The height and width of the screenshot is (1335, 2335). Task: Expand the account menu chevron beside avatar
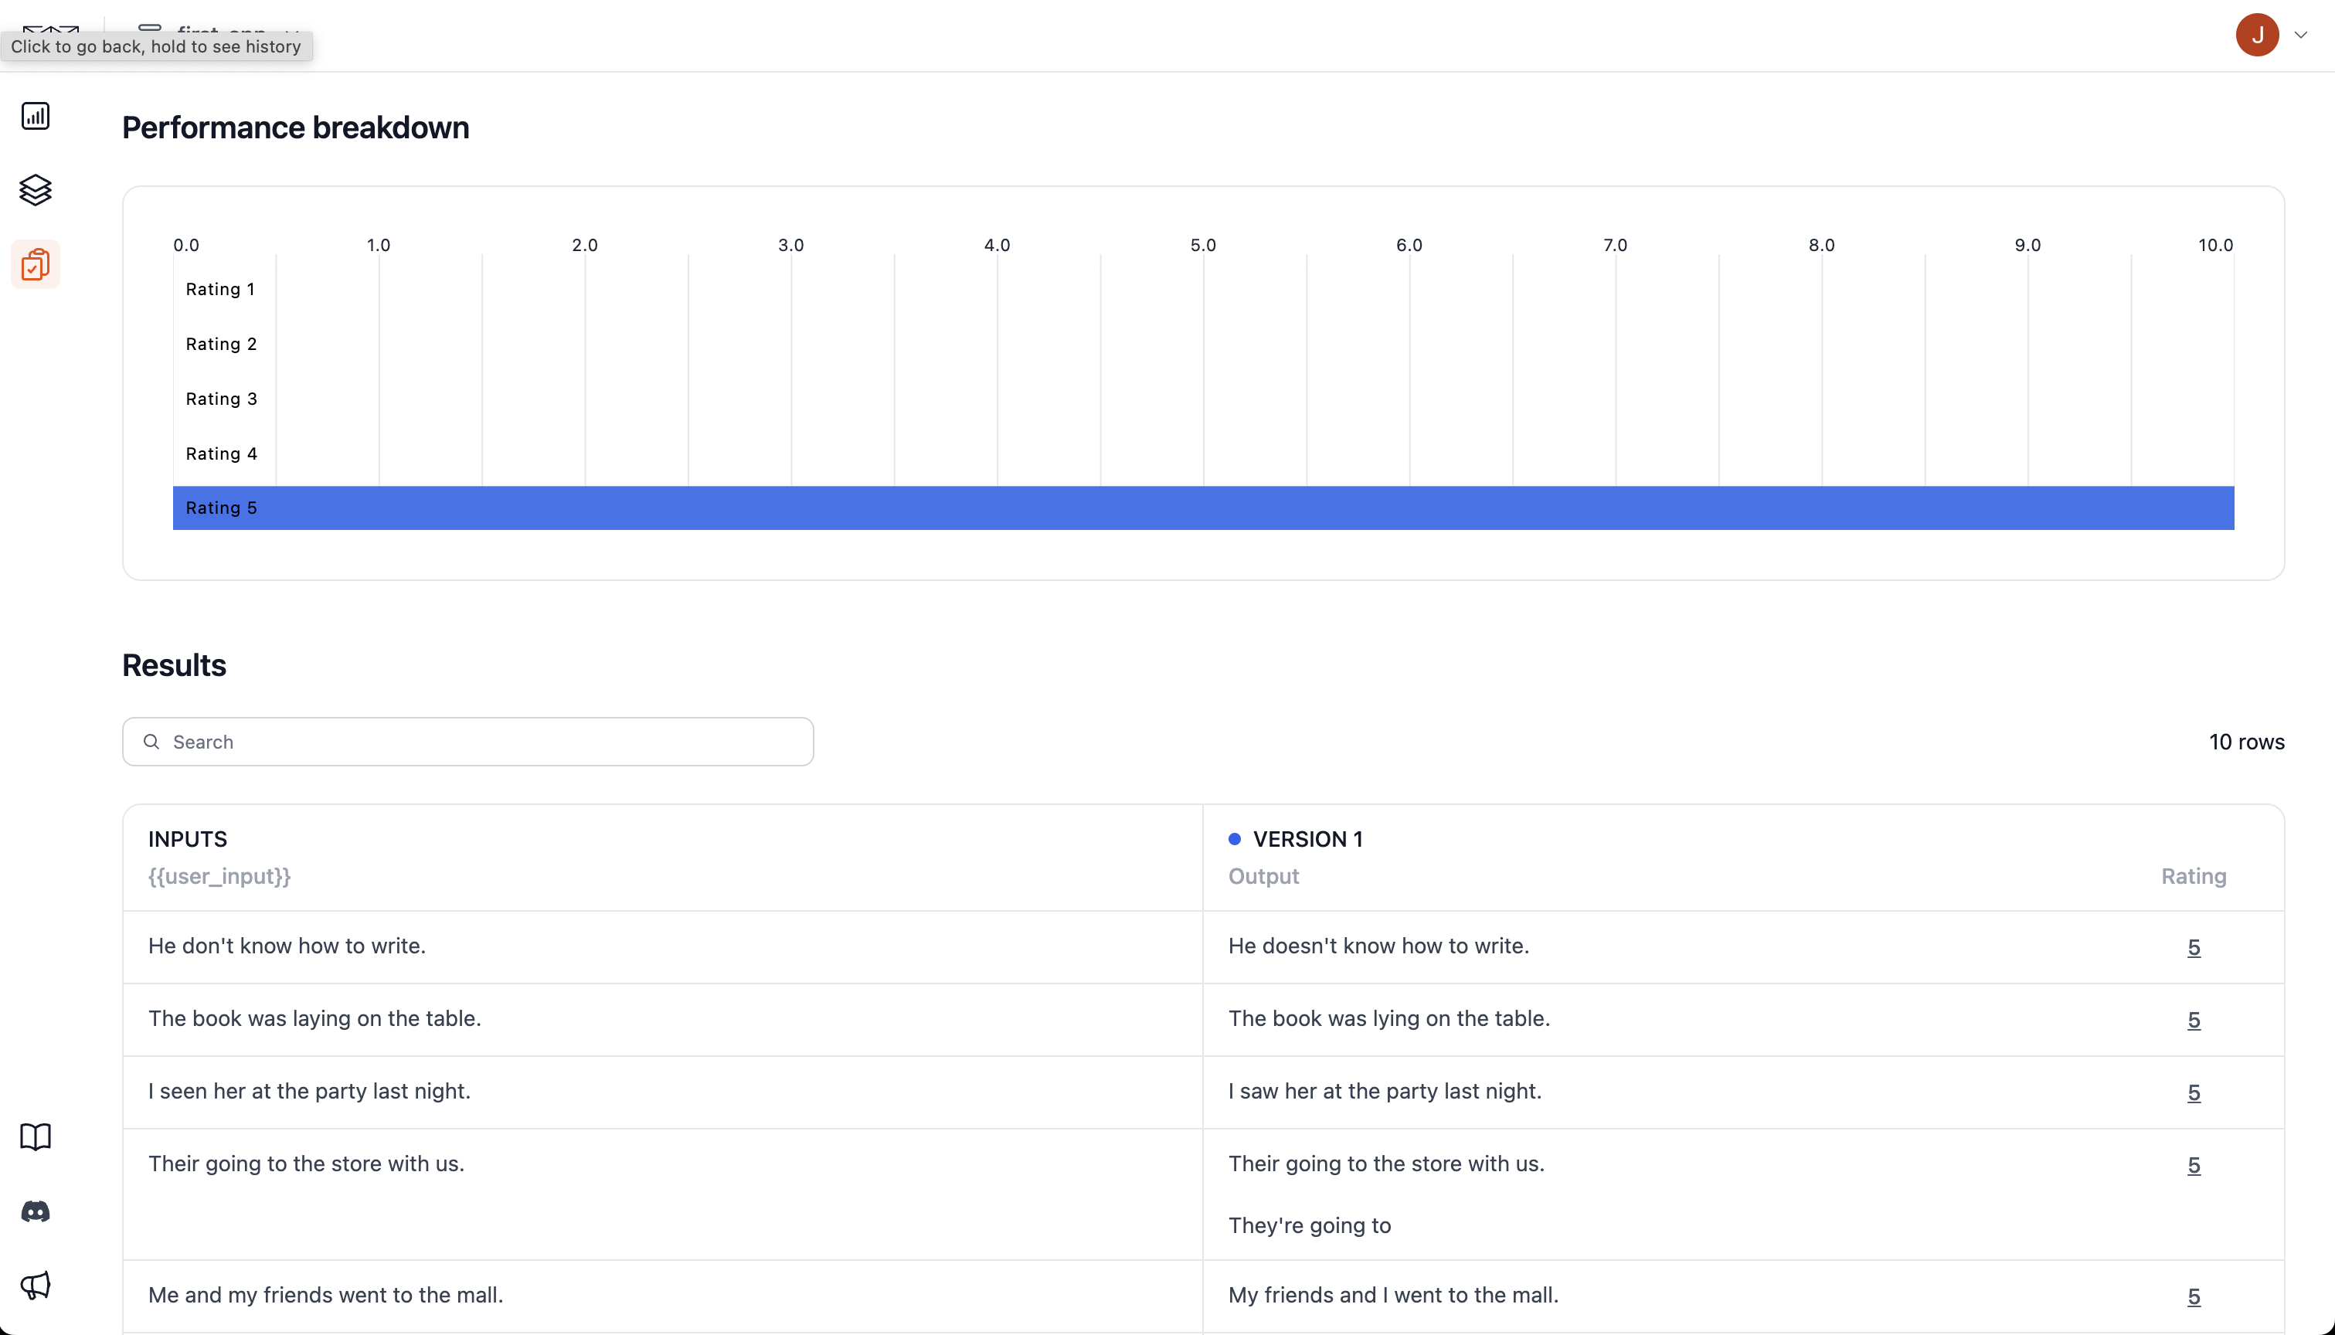2300,35
